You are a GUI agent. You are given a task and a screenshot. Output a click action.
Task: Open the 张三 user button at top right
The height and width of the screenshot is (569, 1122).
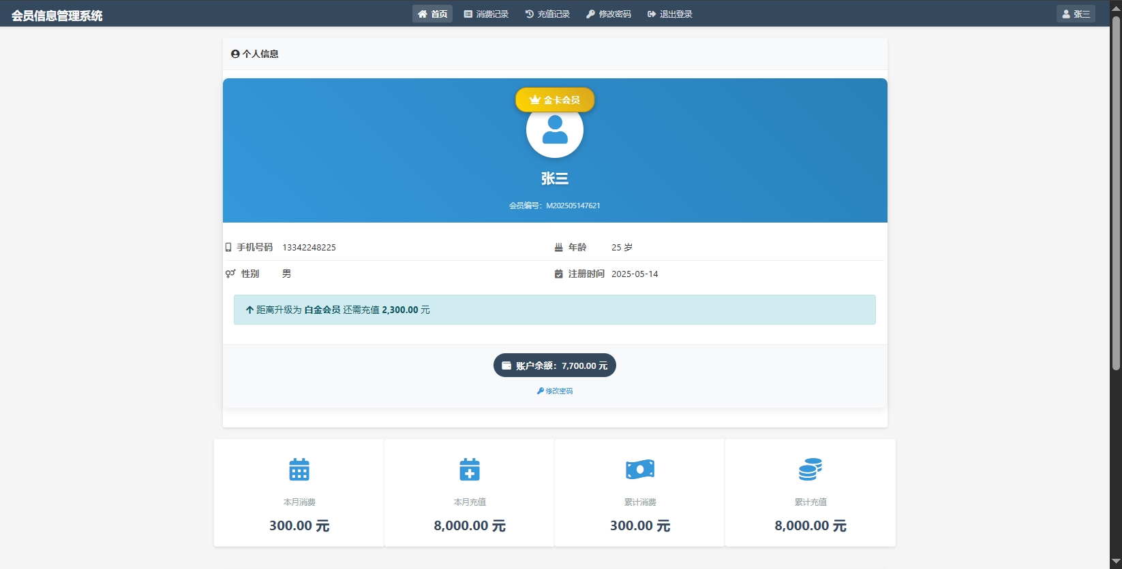1076,14
